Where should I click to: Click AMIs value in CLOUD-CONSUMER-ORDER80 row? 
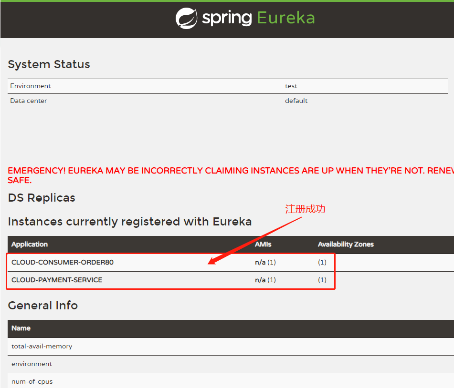click(265, 262)
